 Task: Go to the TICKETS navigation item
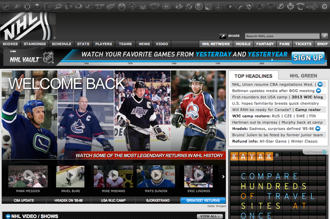[x=303, y=44]
